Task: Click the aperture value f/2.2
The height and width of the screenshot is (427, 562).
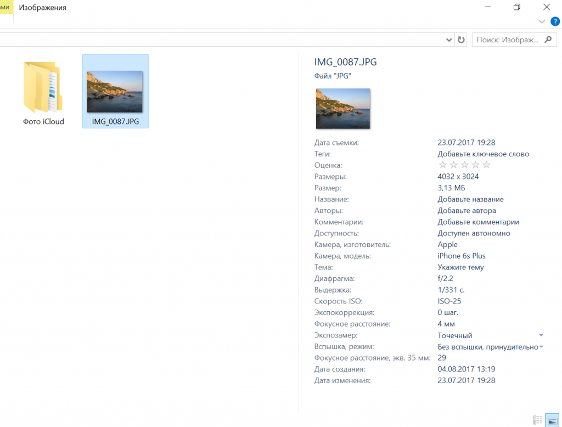Action: click(445, 279)
